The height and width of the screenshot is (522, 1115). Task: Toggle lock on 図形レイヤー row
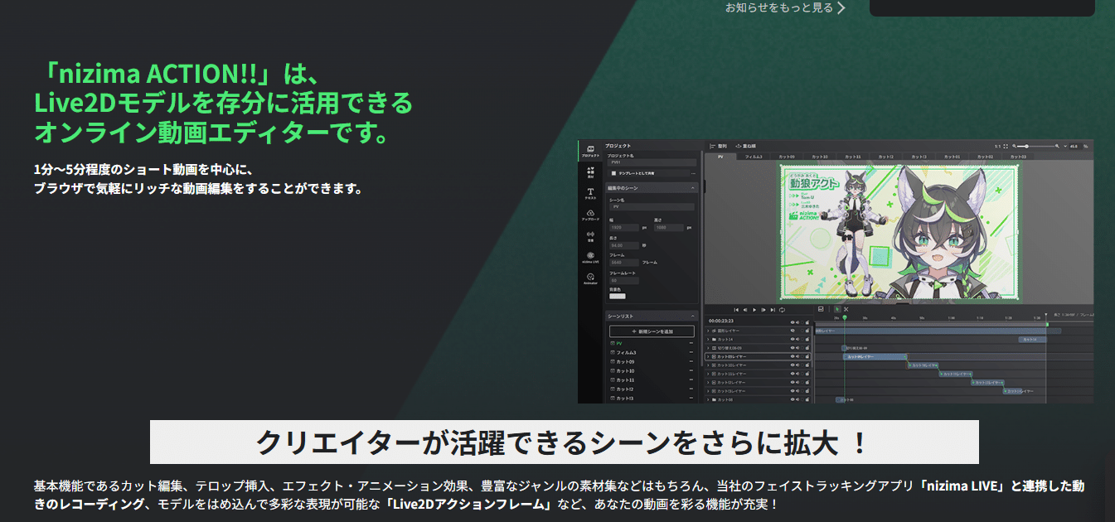tap(807, 331)
